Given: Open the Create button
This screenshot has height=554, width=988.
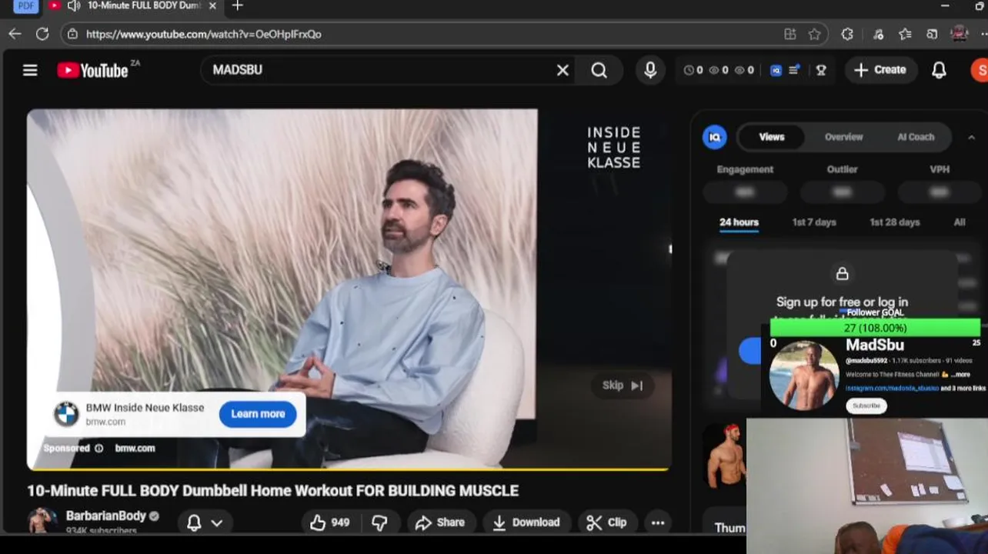Looking at the screenshot, I should 880,70.
